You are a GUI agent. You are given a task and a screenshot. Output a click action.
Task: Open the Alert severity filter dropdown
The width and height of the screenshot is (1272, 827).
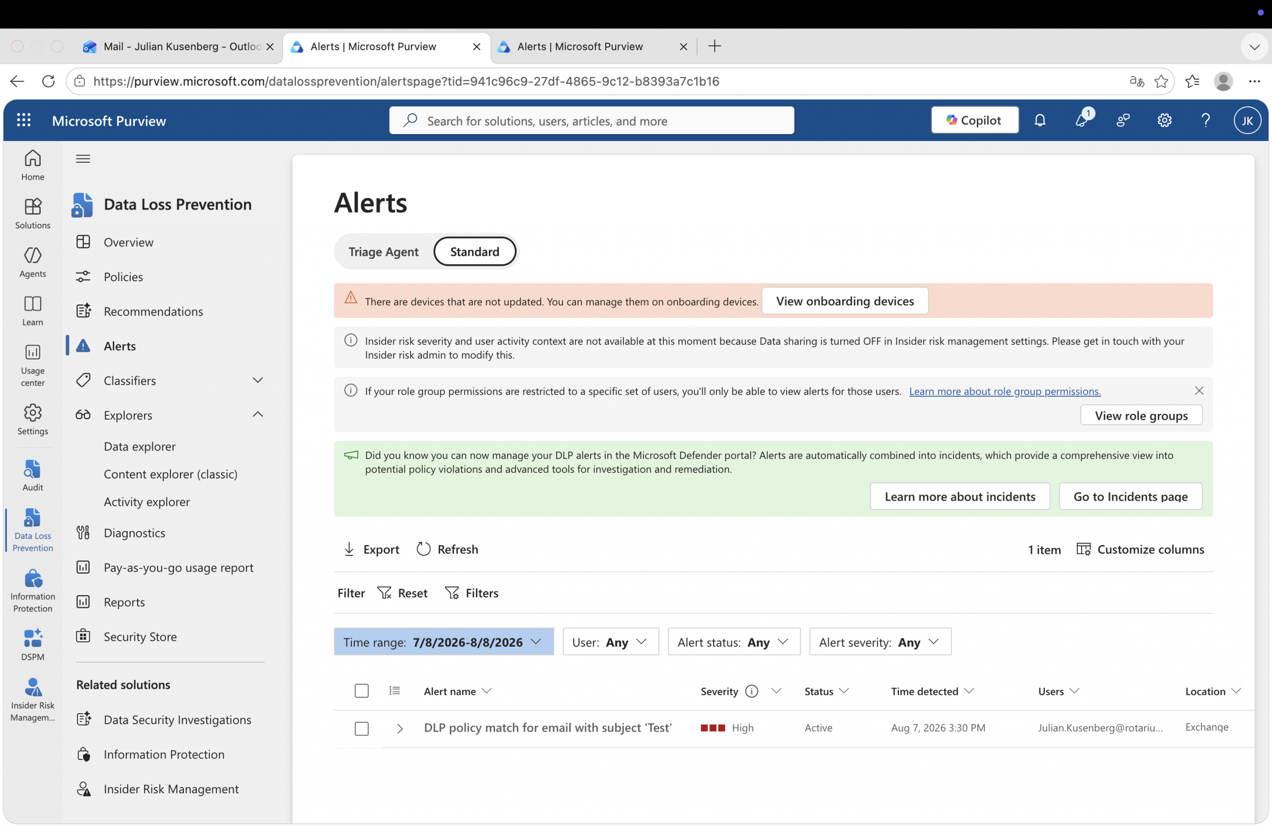coord(880,642)
